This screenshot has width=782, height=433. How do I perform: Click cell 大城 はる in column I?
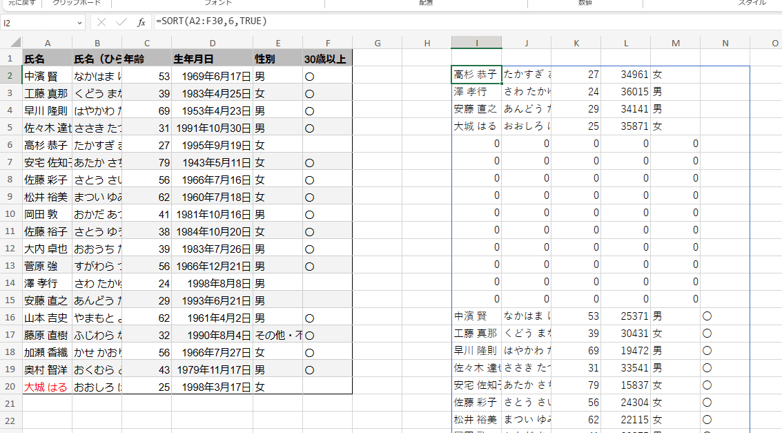tap(476, 126)
